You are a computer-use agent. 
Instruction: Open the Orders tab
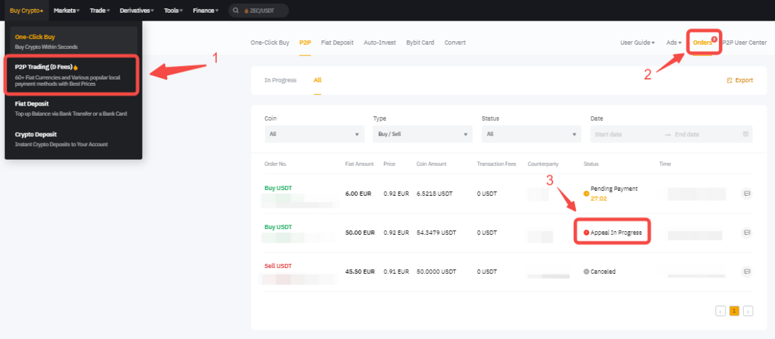702,43
